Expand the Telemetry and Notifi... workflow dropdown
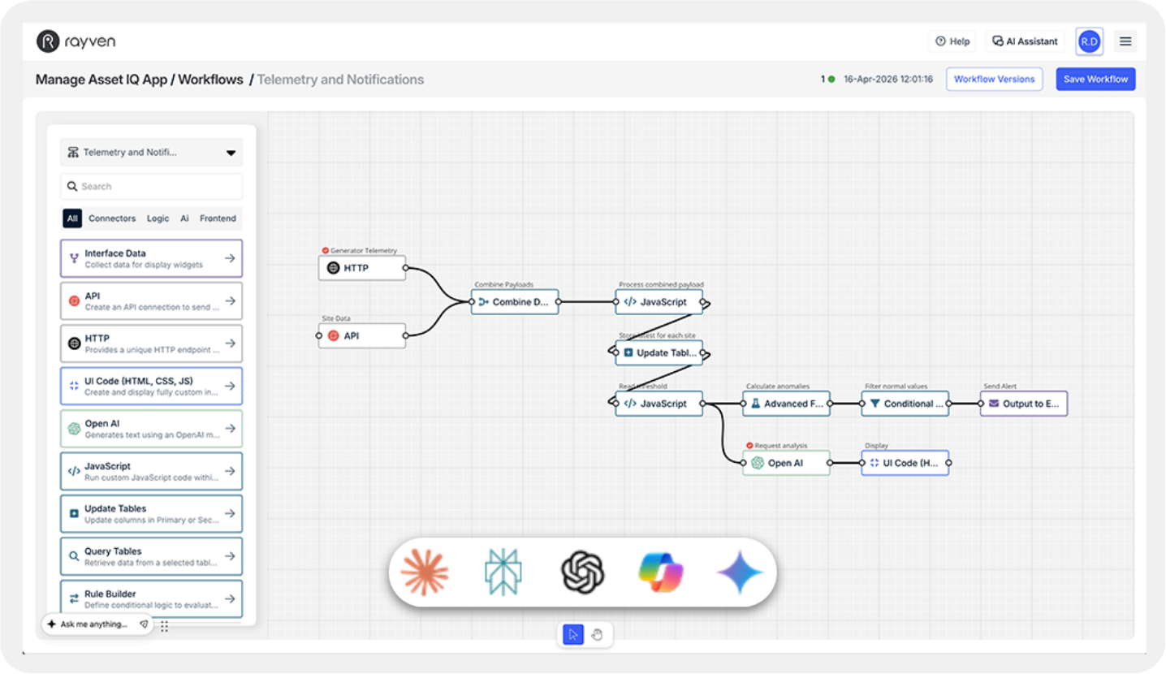This screenshot has width=1166, height=674. (x=151, y=153)
